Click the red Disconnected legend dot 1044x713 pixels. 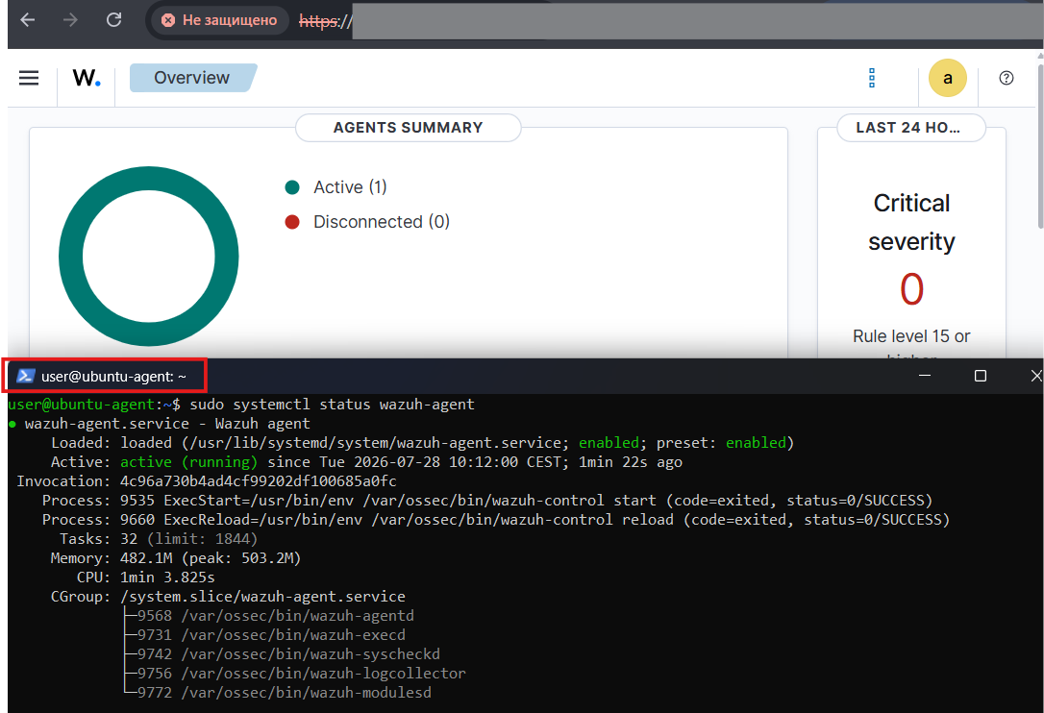[x=292, y=222]
